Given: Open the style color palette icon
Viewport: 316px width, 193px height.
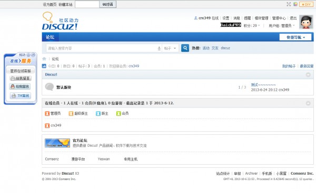Looking at the screenshot, I should pos(295,4).
